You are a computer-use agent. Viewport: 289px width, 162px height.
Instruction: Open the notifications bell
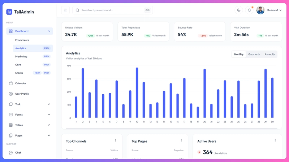click(249, 10)
